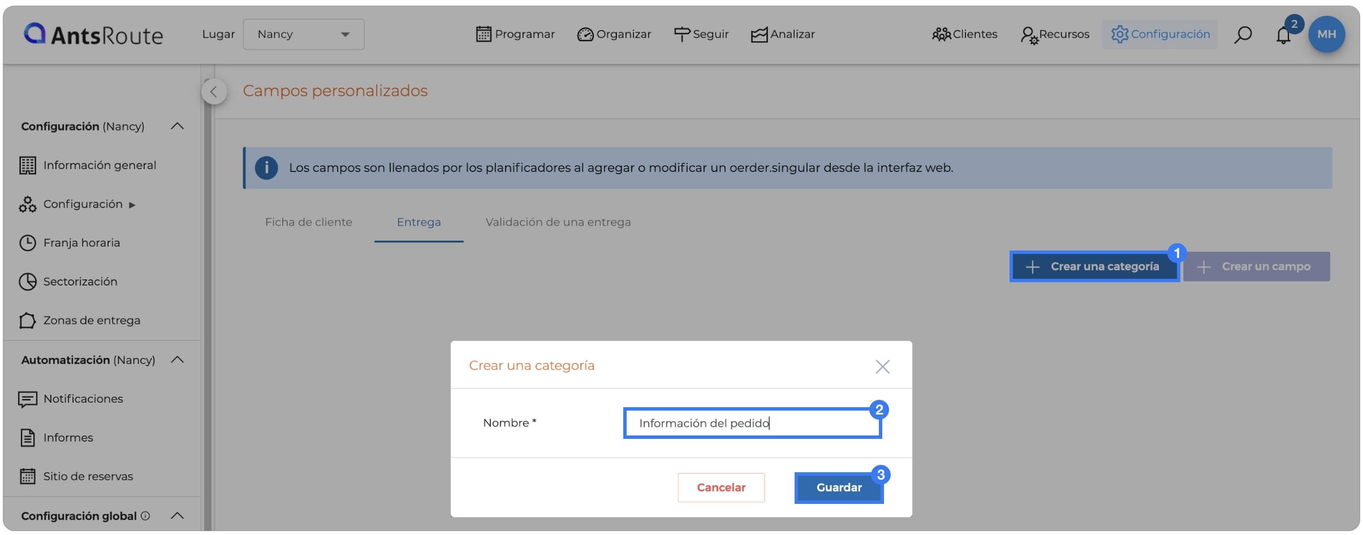
Task: Collapse the Configuración (Nancy) section
Action: click(x=178, y=126)
